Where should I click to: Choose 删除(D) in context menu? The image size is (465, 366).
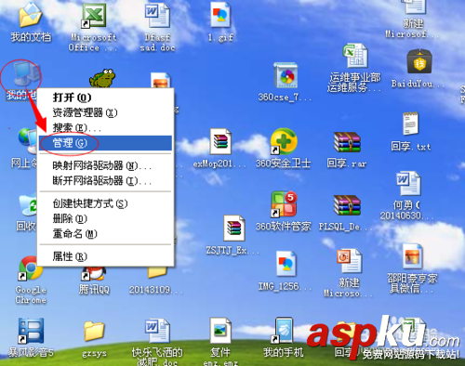[x=105, y=218]
